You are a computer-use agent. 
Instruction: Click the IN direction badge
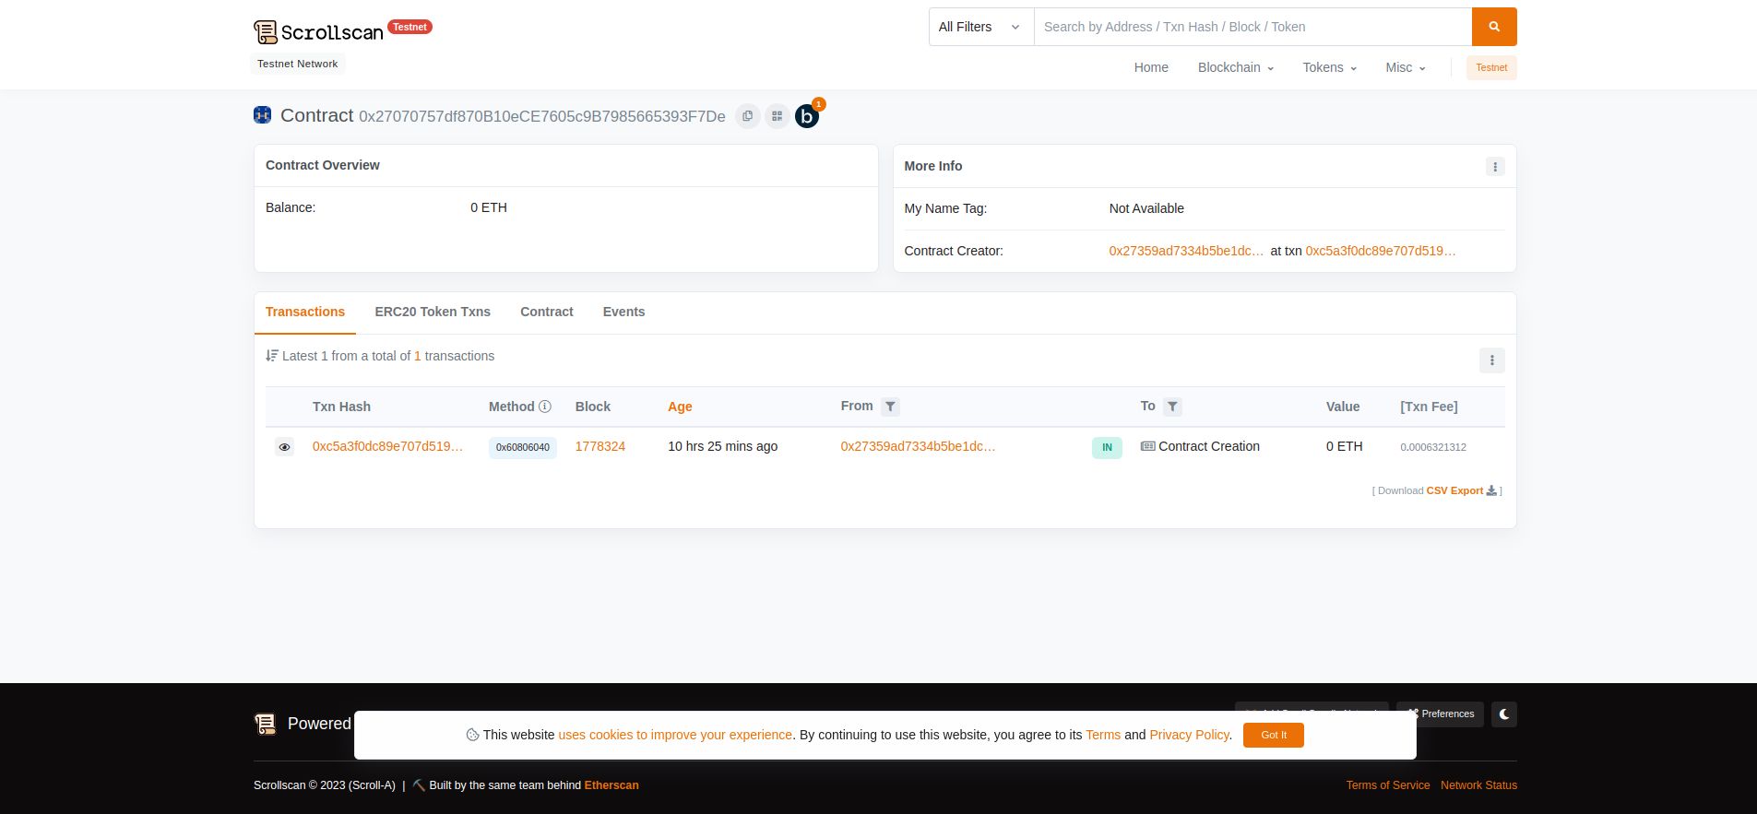coord(1107,447)
